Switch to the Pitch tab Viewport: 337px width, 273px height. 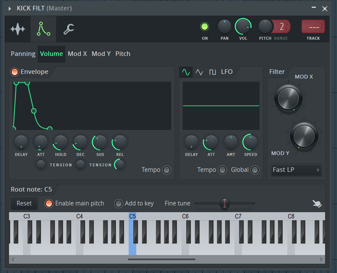(x=123, y=54)
